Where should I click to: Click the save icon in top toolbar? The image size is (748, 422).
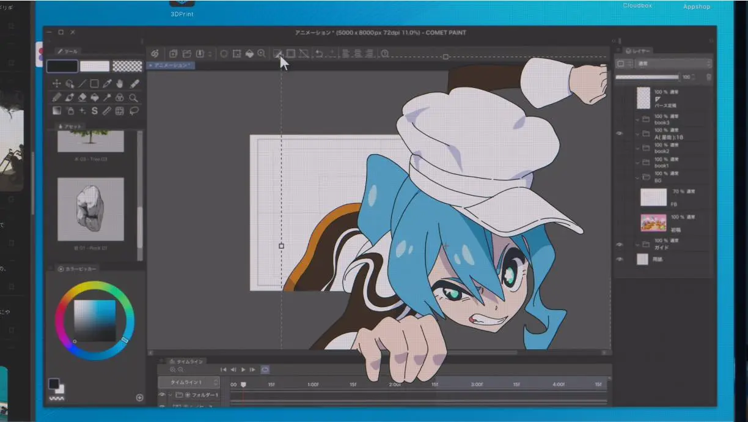200,54
